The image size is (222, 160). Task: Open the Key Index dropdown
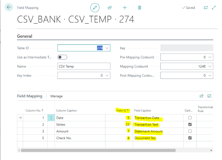click(x=107, y=75)
